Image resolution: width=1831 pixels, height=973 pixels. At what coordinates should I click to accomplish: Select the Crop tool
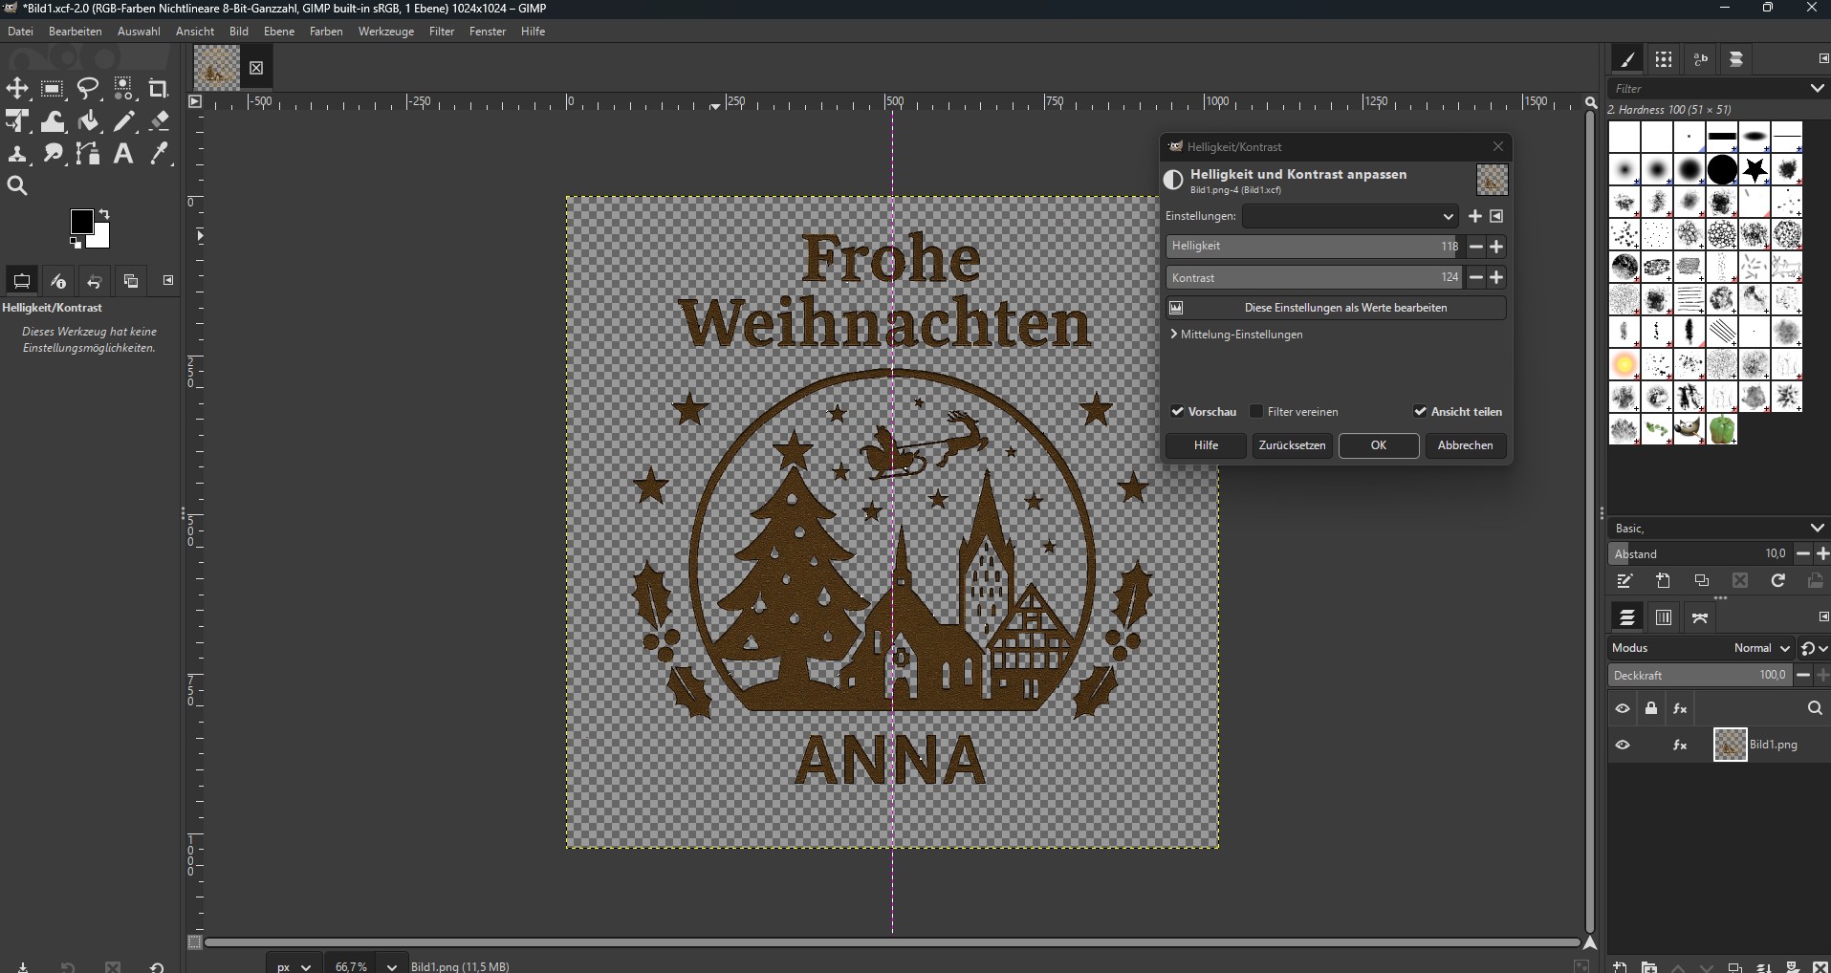pos(159,89)
